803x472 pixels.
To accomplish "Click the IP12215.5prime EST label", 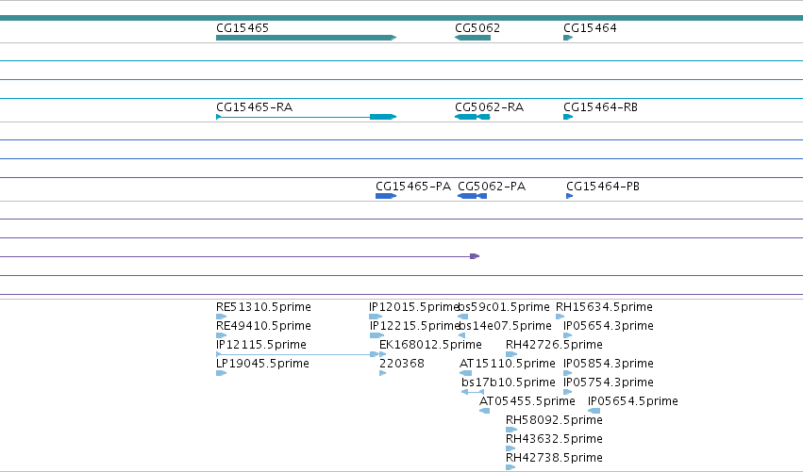I will [x=414, y=326].
